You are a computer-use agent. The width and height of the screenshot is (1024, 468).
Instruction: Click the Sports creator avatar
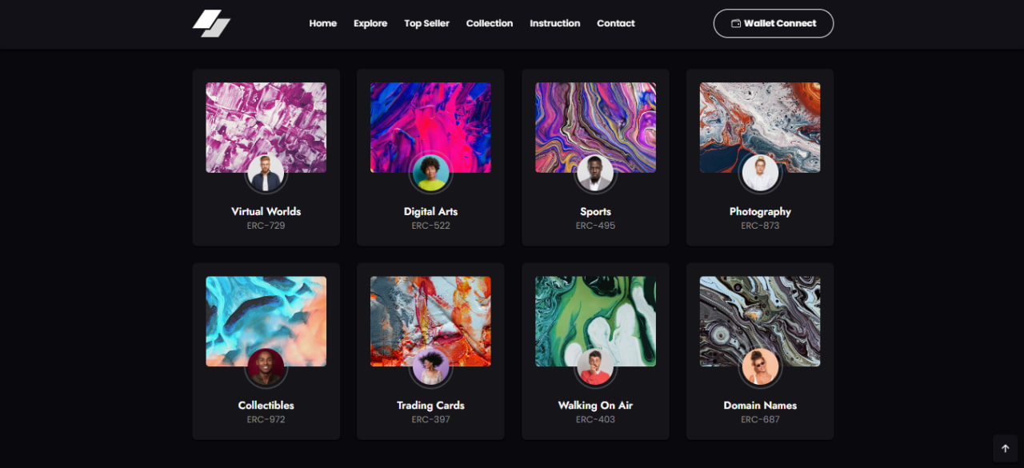(595, 174)
